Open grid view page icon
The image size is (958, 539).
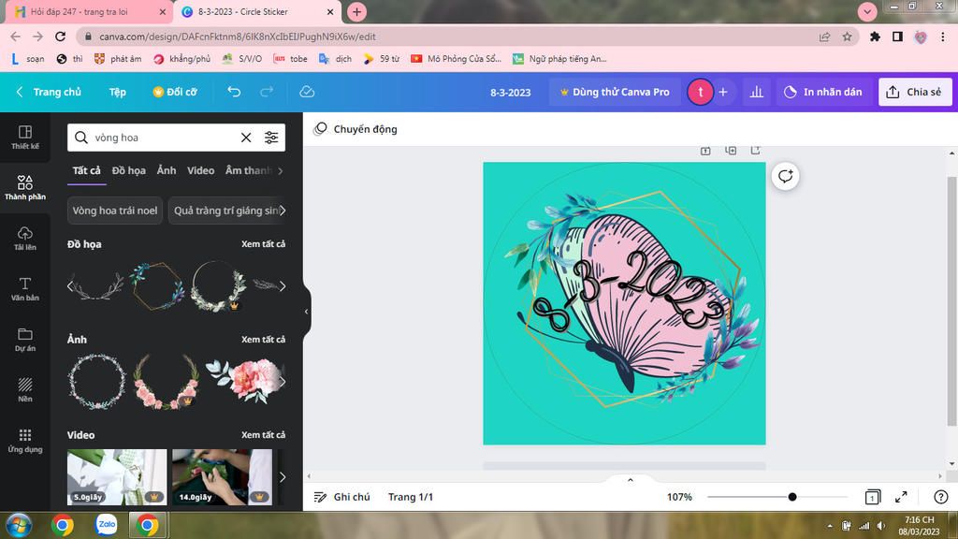873,497
